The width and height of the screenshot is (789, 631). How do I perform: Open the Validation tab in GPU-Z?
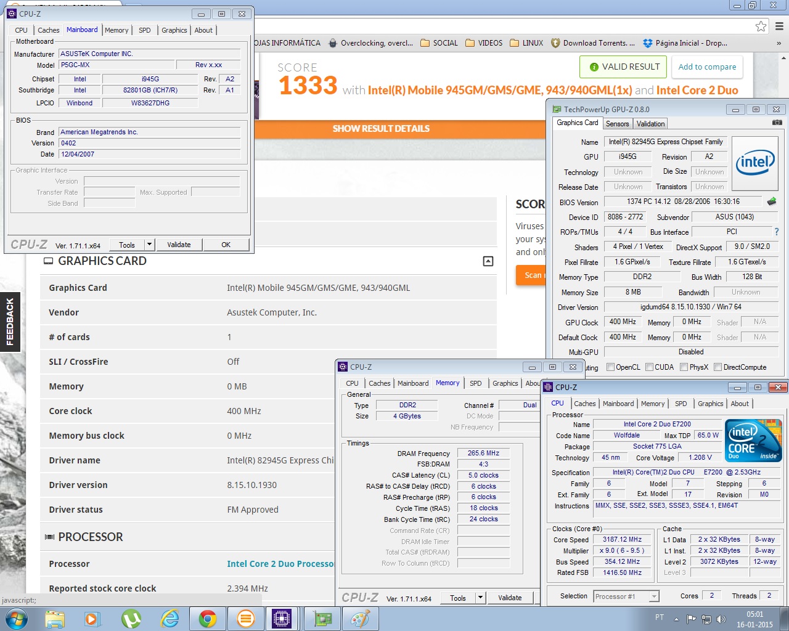(650, 124)
